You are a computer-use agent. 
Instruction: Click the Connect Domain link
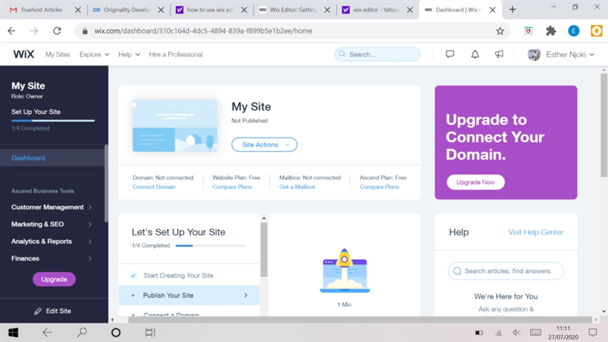click(154, 187)
